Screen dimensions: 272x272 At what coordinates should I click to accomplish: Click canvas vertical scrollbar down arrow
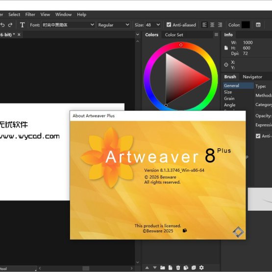pyautogui.click(x=138, y=262)
